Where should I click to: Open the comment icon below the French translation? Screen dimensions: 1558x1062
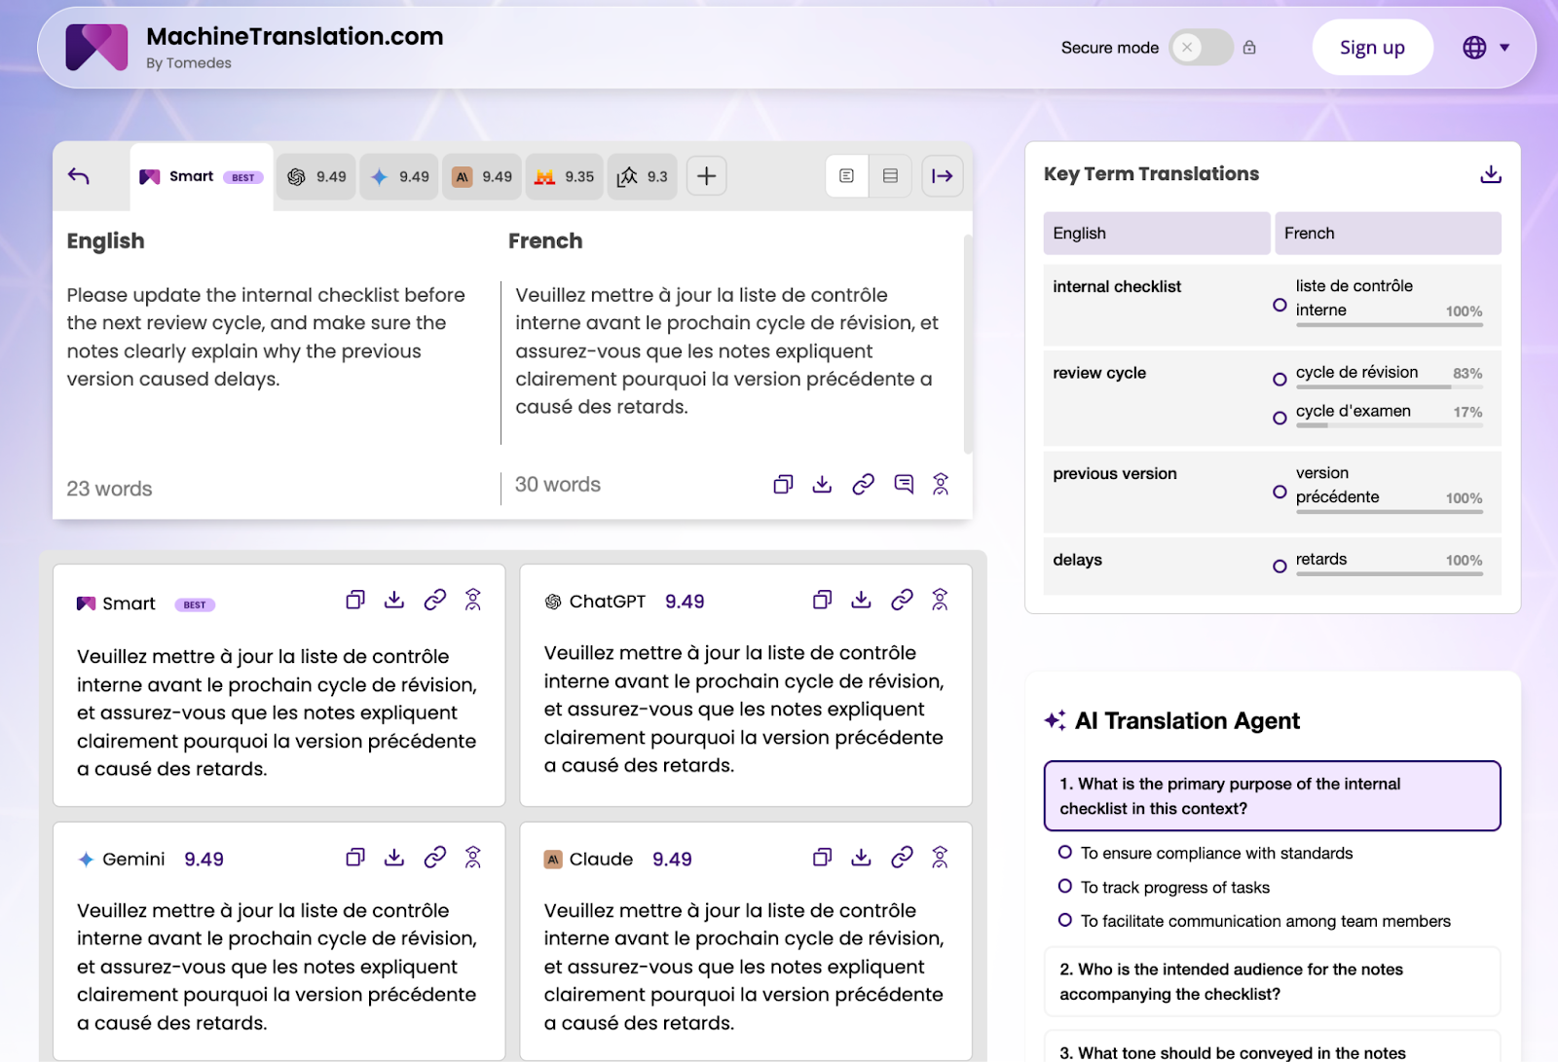(x=903, y=484)
